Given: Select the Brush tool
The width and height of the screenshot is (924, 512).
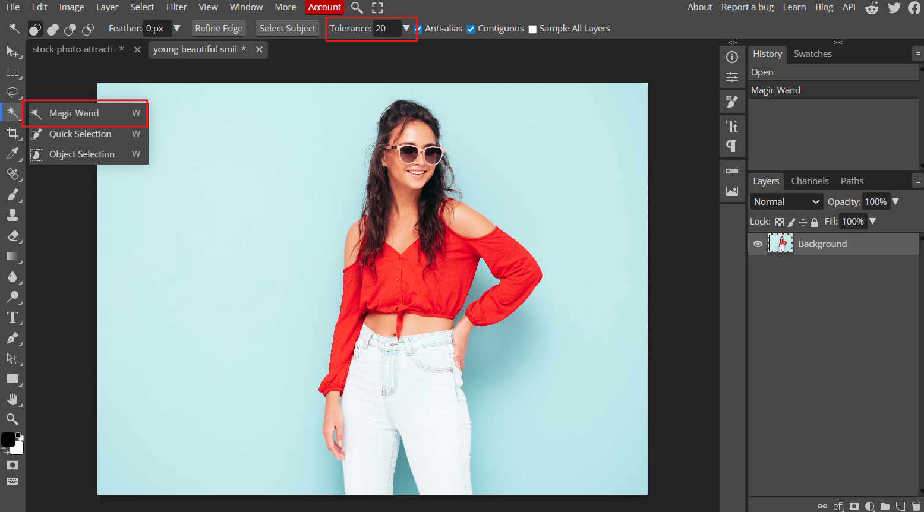Looking at the screenshot, I should pyautogui.click(x=12, y=195).
